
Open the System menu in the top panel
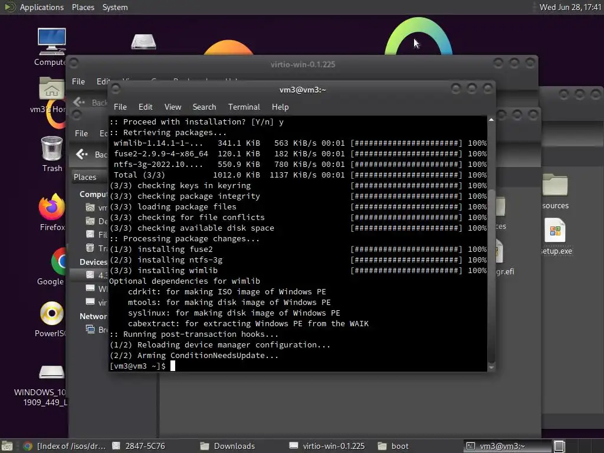pyautogui.click(x=115, y=7)
